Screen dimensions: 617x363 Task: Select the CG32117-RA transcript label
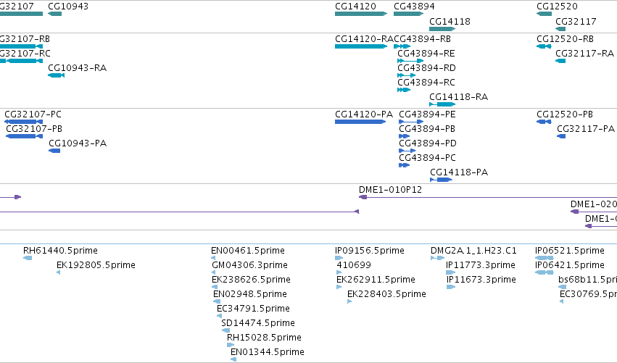click(584, 54)
